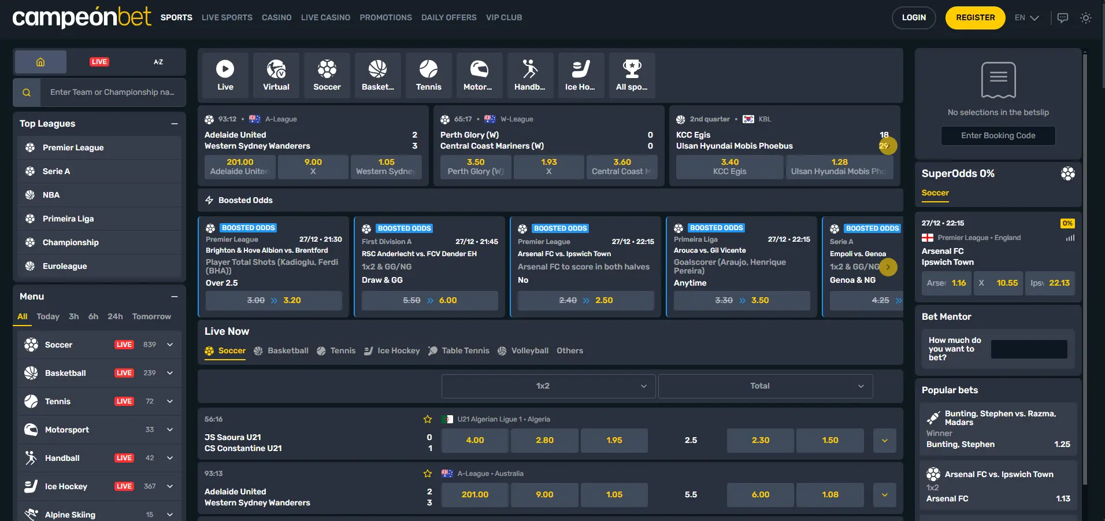Expand the Basketball menu category
This screenshot has width=1105, height=521.
pos(170,373)
